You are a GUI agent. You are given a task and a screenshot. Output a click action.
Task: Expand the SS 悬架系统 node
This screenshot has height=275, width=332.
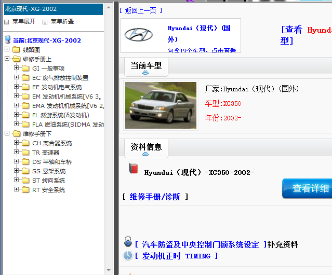16,170
